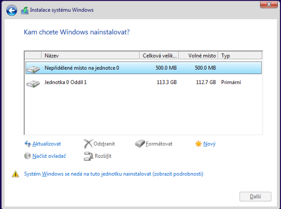Click the Odstranit X icon
The width and height of the screenshot is (281, 209).
pyautogui.click(x=88, y=144)
